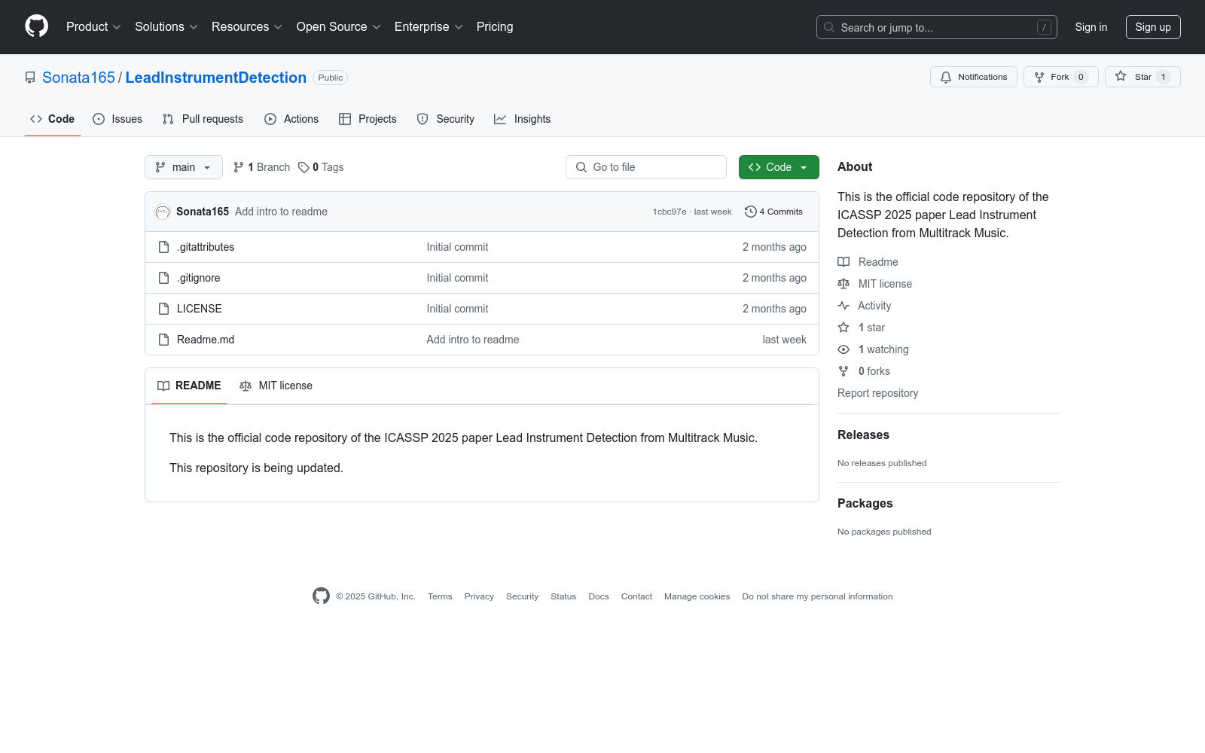Click the Star count badge showing 1
Image resolution: width=1205 pixels, height=753 pixels.
point(1163,77)
